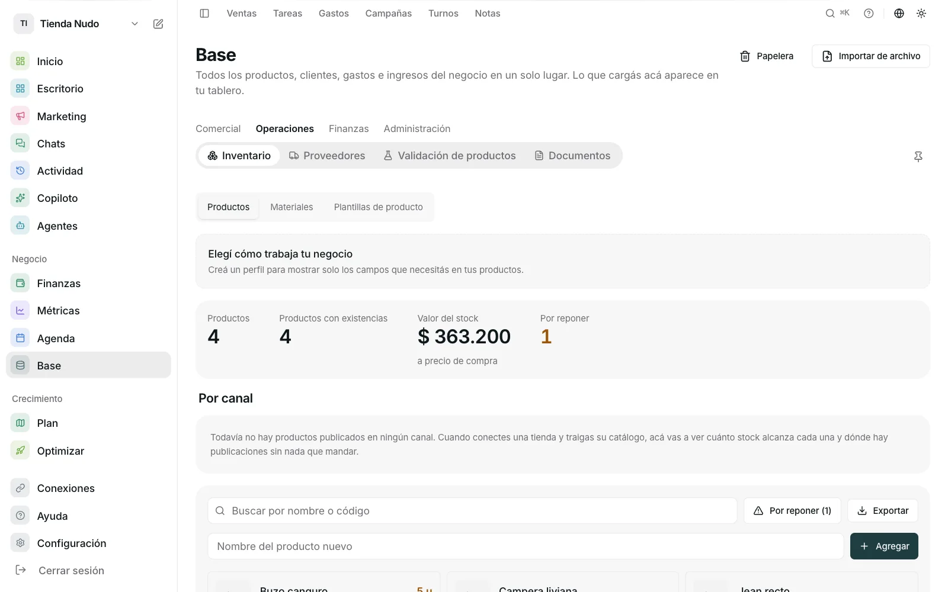Open Plantillas de producto tab

(378, 207)
